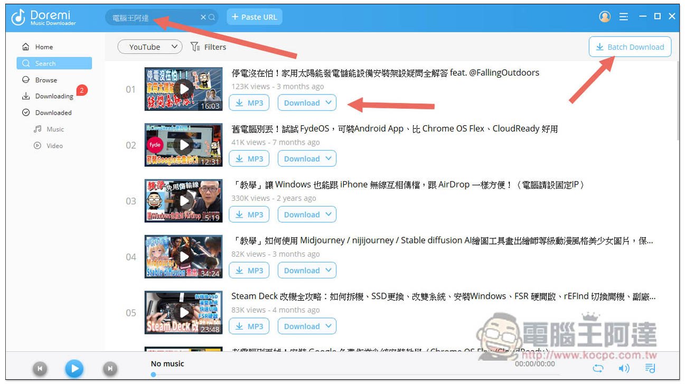Download MP3 for FydeOS video
Viewport: 685px width, 384px height.
[249, 158]
